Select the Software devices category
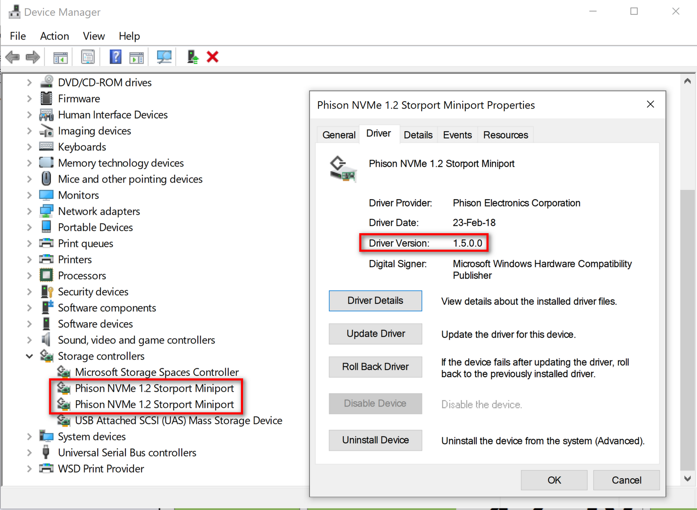Image resolution: width=697 pixels, height=510 pixels. tap(95, 324)
